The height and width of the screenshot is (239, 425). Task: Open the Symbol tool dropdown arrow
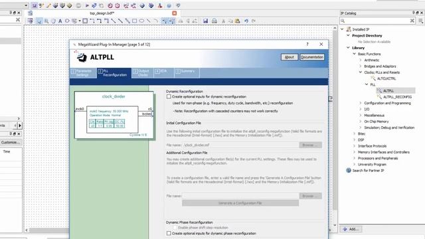pyautogui.click(x=80, y=21)
